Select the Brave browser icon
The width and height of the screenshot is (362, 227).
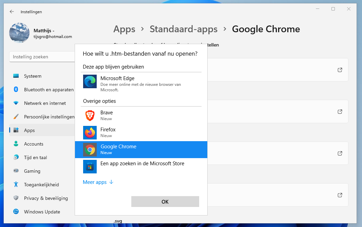[90, 116]
